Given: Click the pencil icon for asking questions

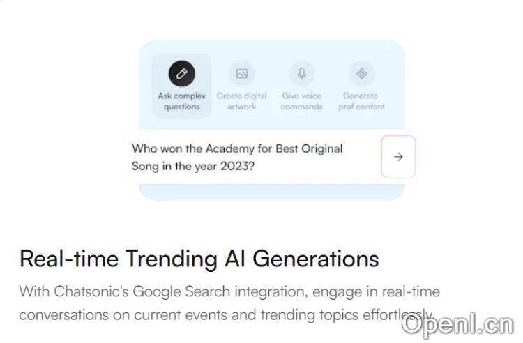Looking at the screenshot, I should (x=181, y=73).
